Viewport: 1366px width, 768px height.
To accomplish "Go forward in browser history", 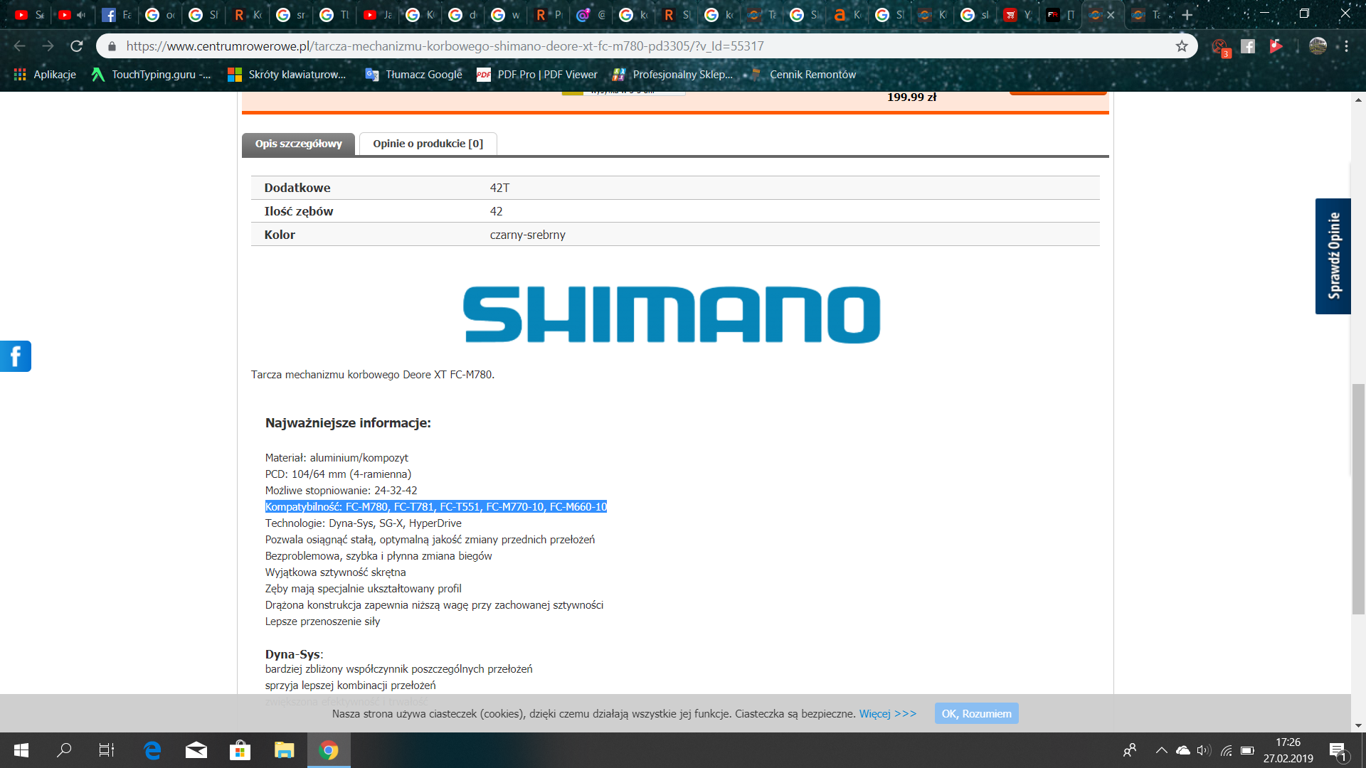I will [48, 46].
